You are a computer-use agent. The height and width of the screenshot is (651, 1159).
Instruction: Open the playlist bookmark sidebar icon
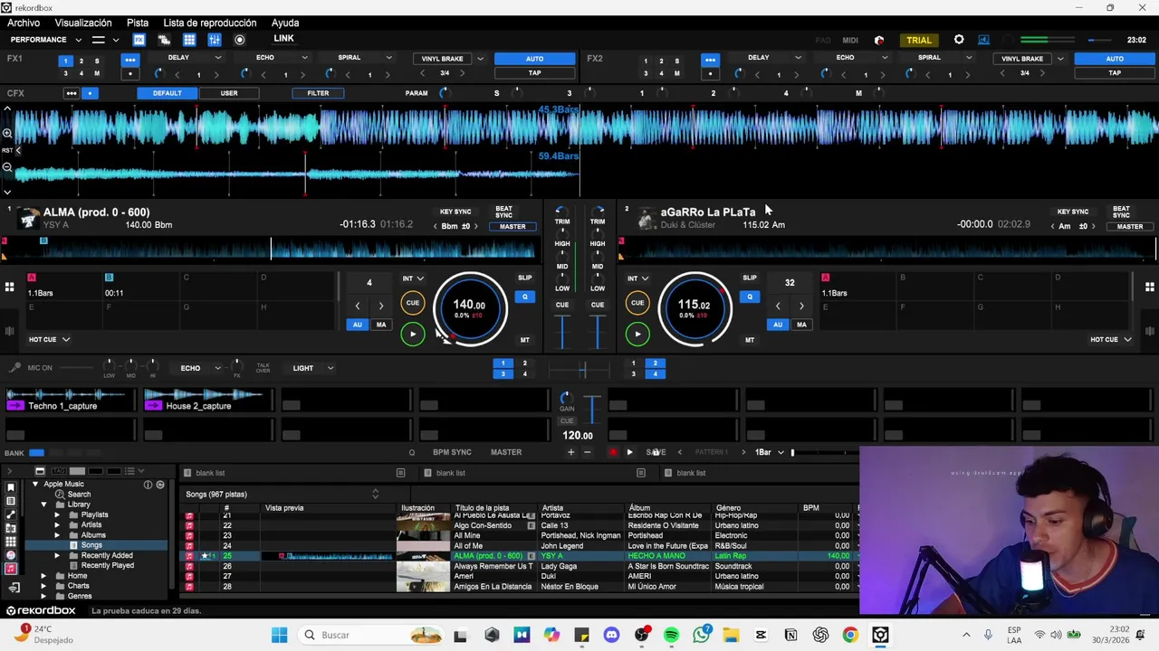[11, 487]
